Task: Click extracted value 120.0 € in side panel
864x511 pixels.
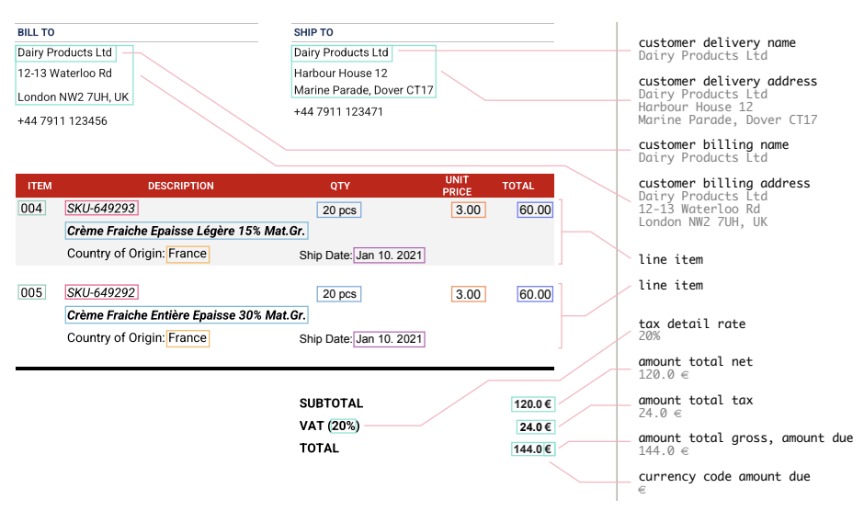Action: point(664,375)
